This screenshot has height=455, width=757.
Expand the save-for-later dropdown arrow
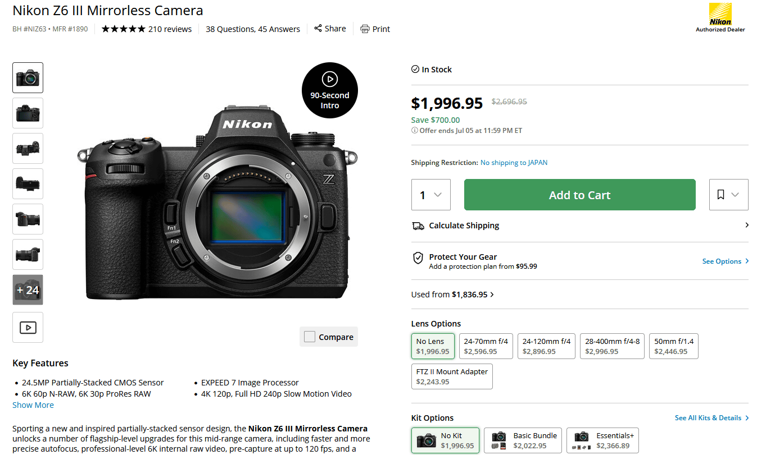pyautogui.click(x=735, y=195)
